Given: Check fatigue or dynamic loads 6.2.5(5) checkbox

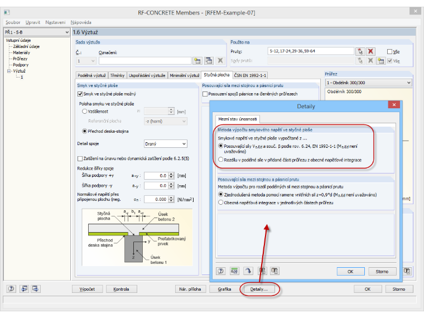Looking at the screenshot, I should pos(80,158).
